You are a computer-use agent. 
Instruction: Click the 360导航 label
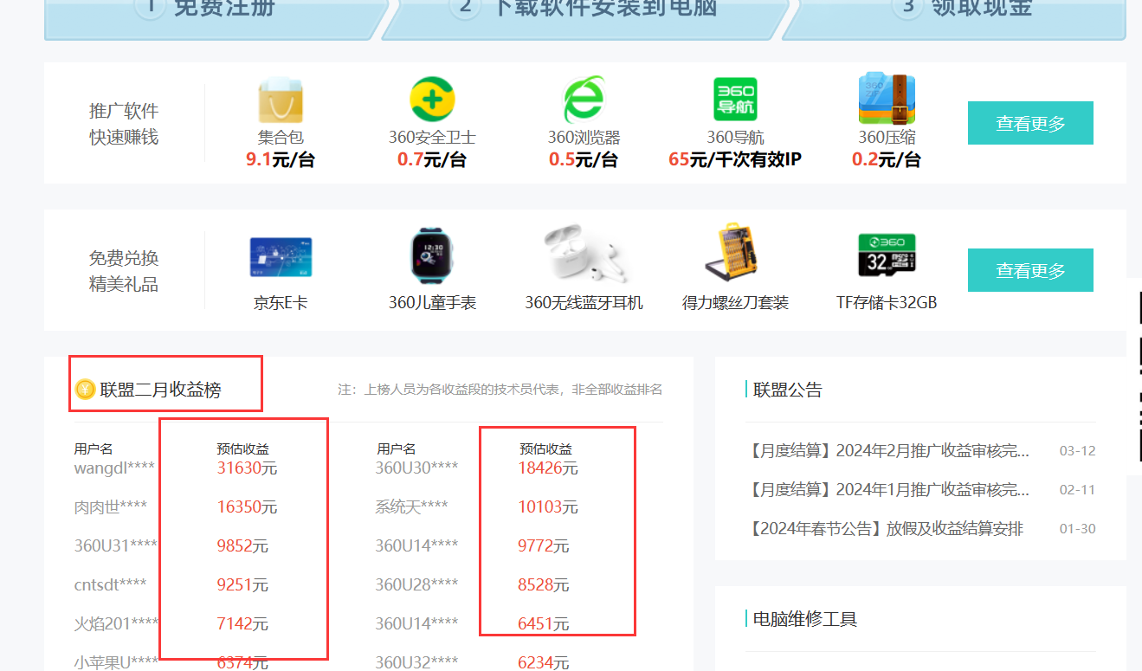pos(735,138)
